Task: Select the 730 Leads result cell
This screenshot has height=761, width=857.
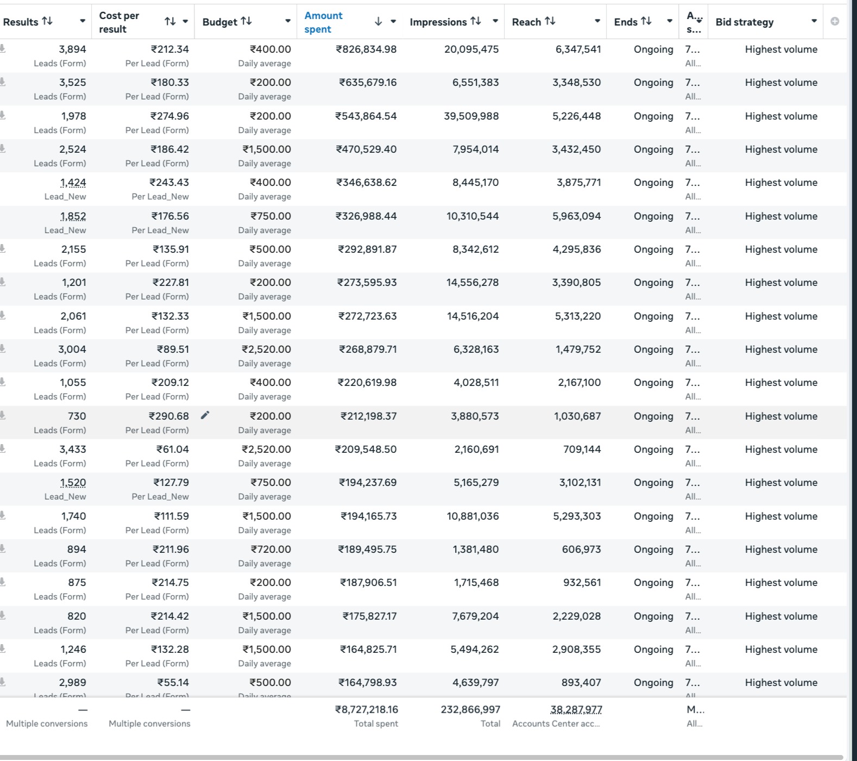Action: click(x=77, y=416)
